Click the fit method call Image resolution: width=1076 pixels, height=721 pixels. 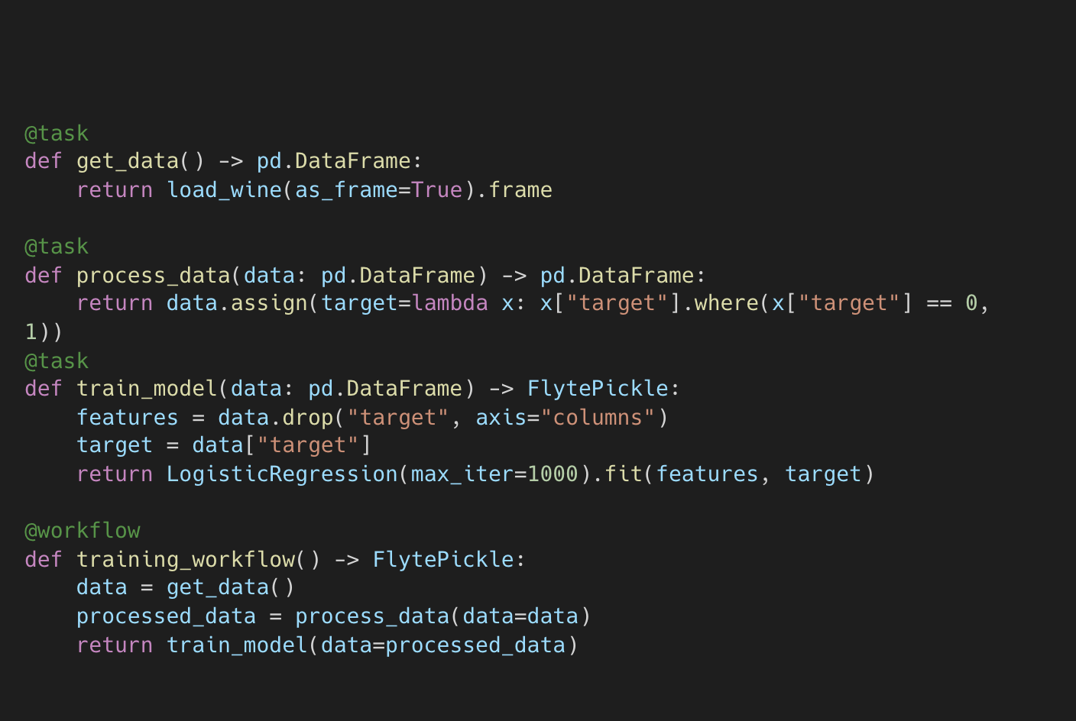coord(623,474)
